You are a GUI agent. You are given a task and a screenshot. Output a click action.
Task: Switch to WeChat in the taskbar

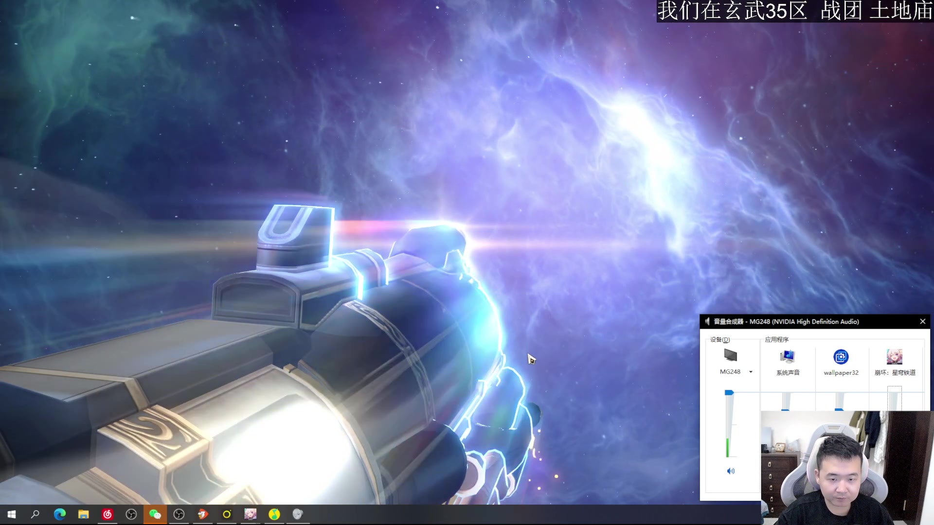coord(155,514)
